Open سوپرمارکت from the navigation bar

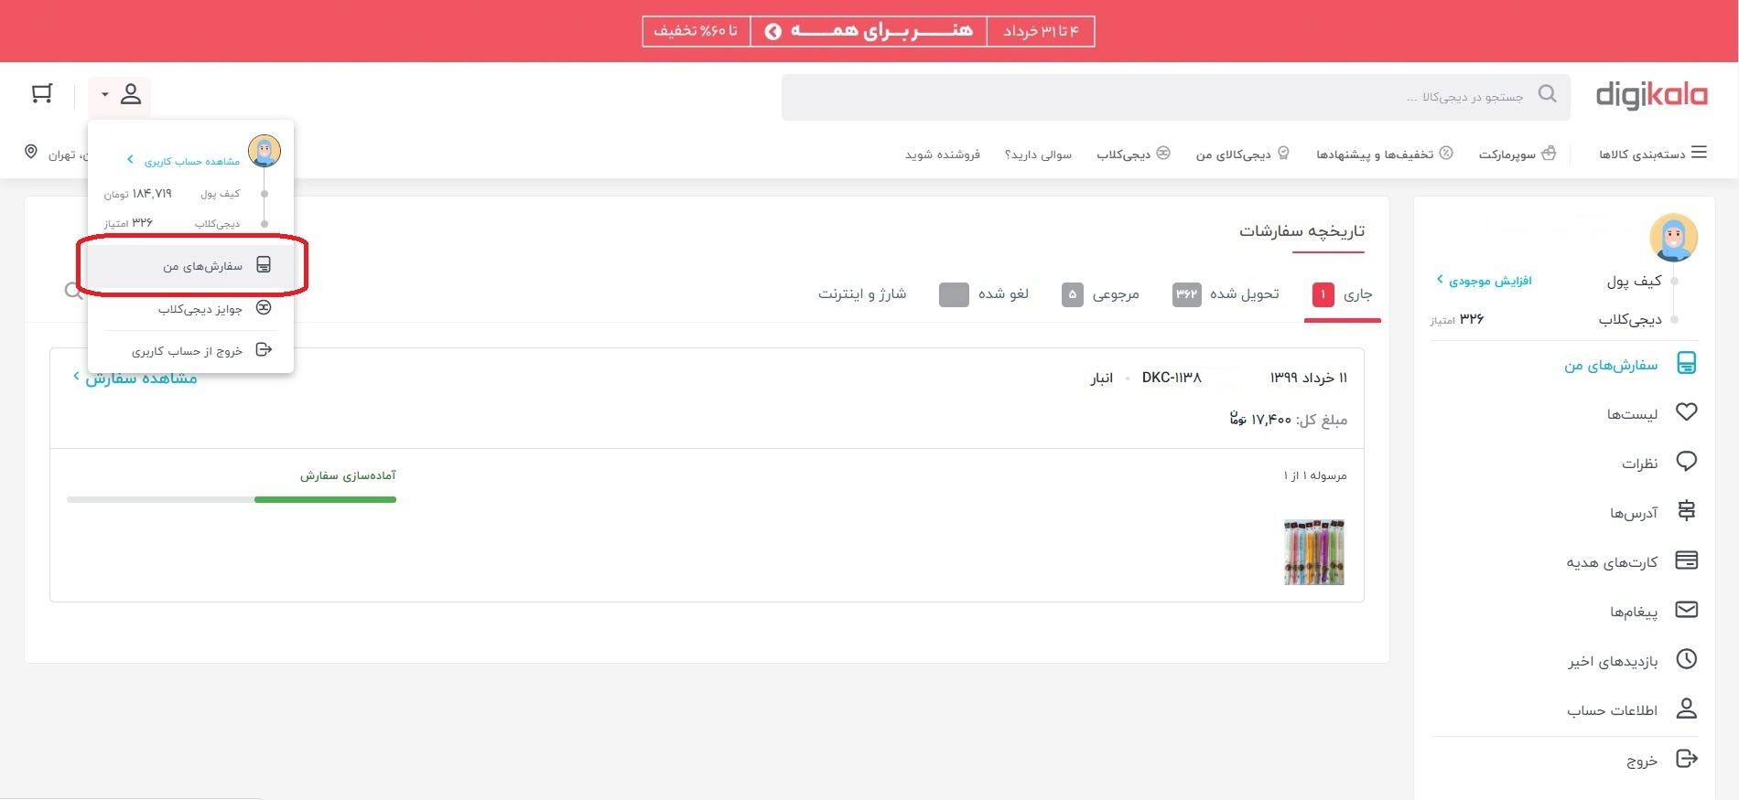tap(1517, 154)
